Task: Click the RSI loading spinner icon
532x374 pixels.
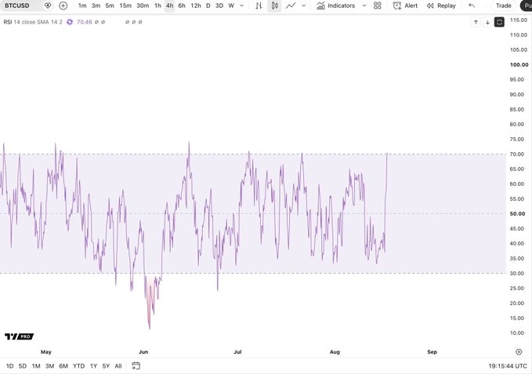Action: point(70,22)
